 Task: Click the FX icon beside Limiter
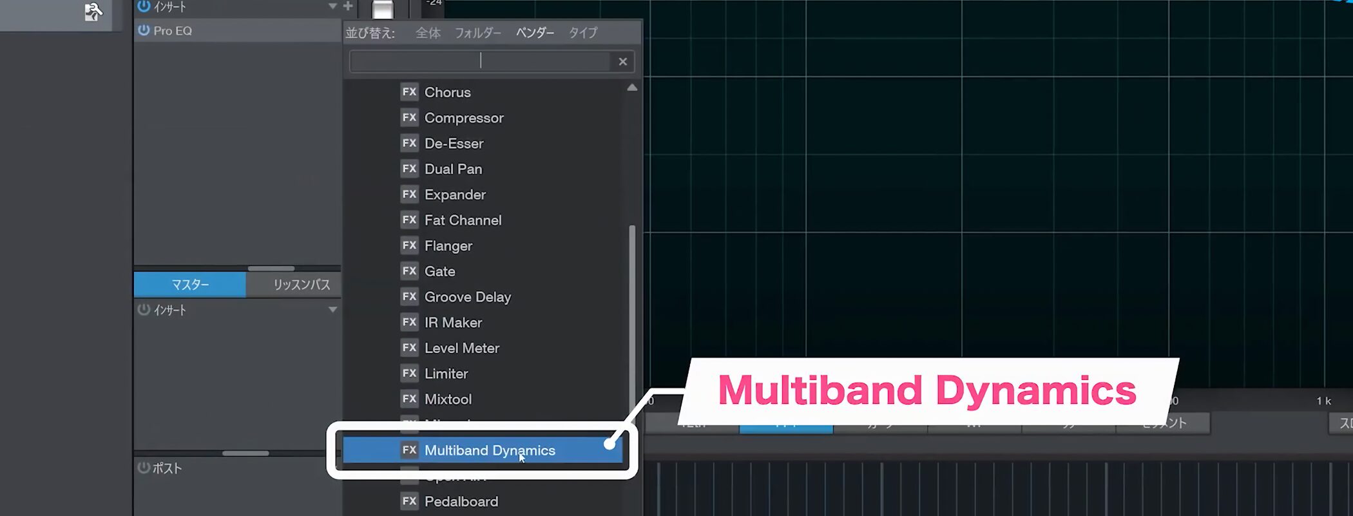coord(409,374)
